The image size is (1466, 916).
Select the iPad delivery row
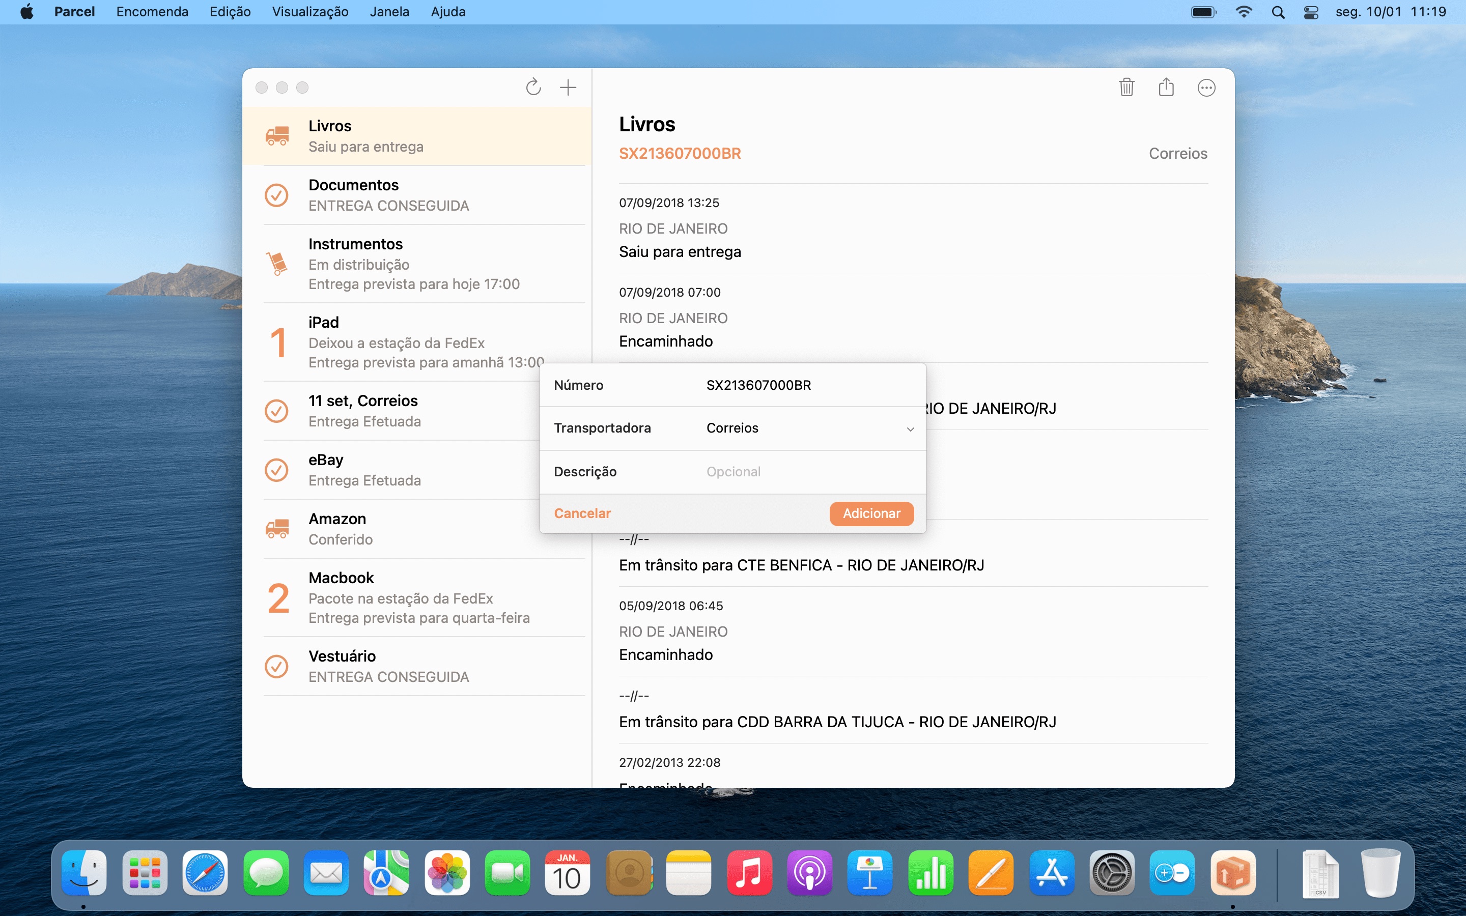click(417, 342)
